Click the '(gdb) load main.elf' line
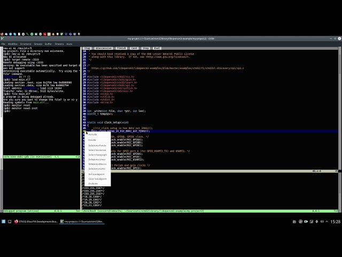 pos(17,80)
